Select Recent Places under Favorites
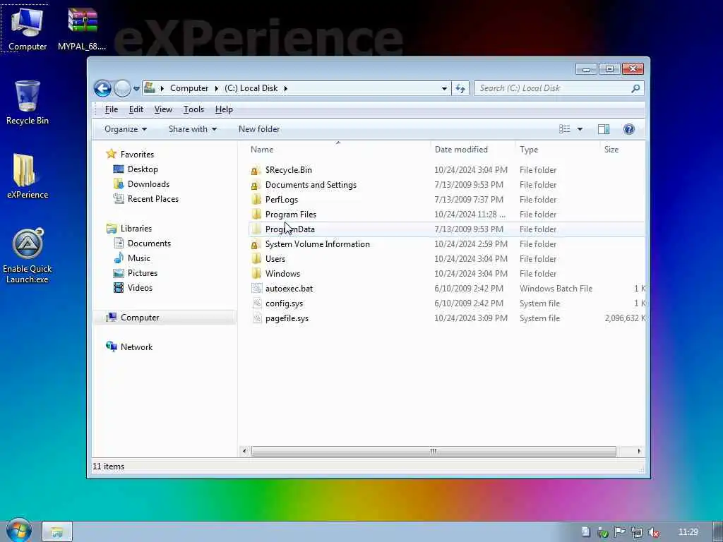Viewport: 723px width, 542px height. point(153,198)
